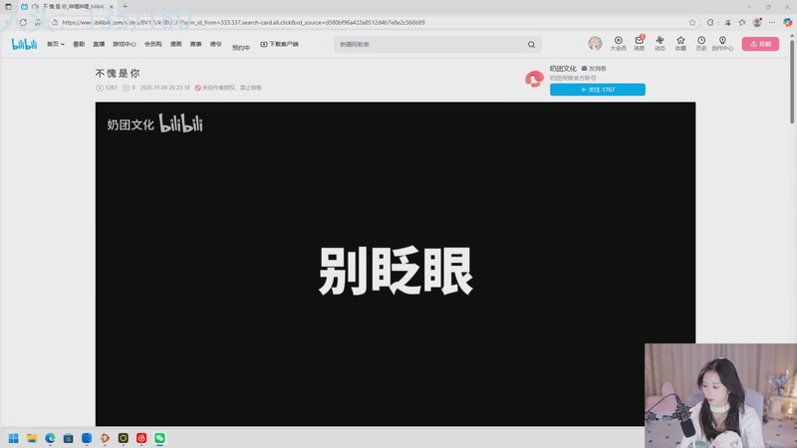Open the yellow-ring black taskbar app
The width and height of the screenshot is (797, 448).
click(x=123, y=438)
